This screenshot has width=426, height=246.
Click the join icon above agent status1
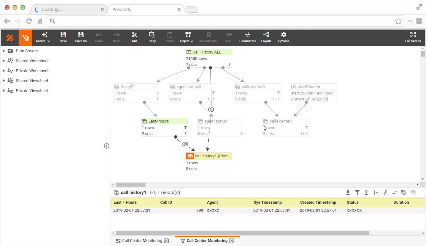211,109
